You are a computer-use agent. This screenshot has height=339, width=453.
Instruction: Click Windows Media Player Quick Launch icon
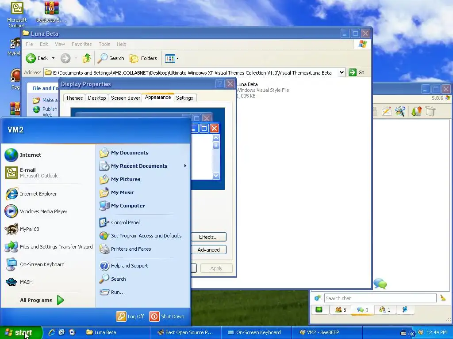click(72, 332)
